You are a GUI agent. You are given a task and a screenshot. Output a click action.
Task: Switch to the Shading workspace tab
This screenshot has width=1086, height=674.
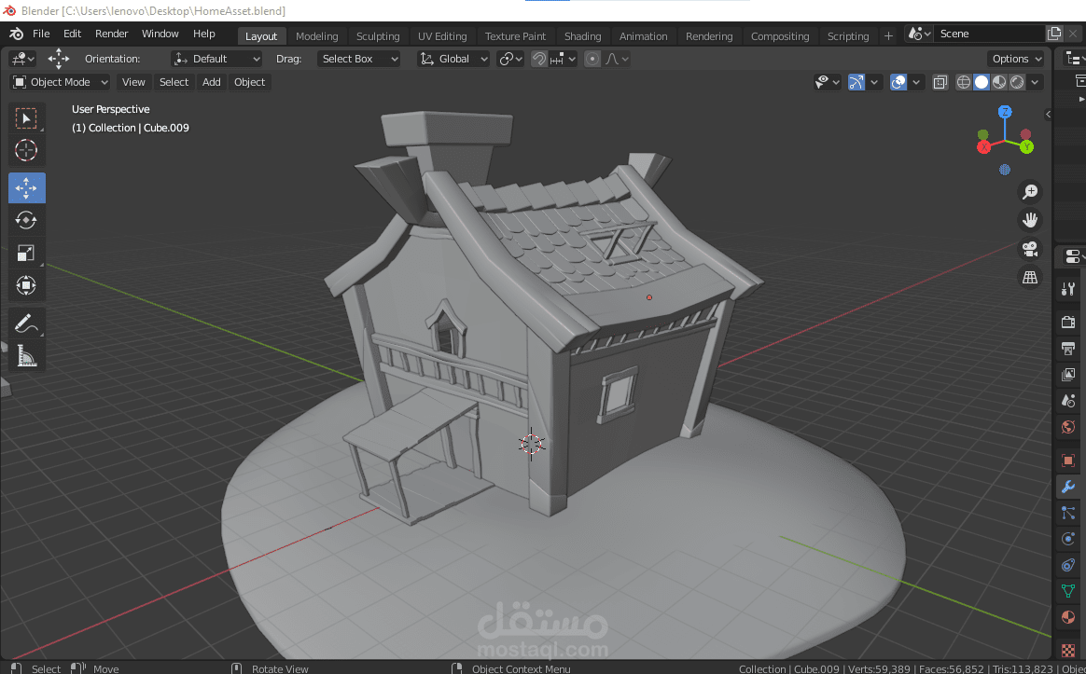click(x=582, y=36)
